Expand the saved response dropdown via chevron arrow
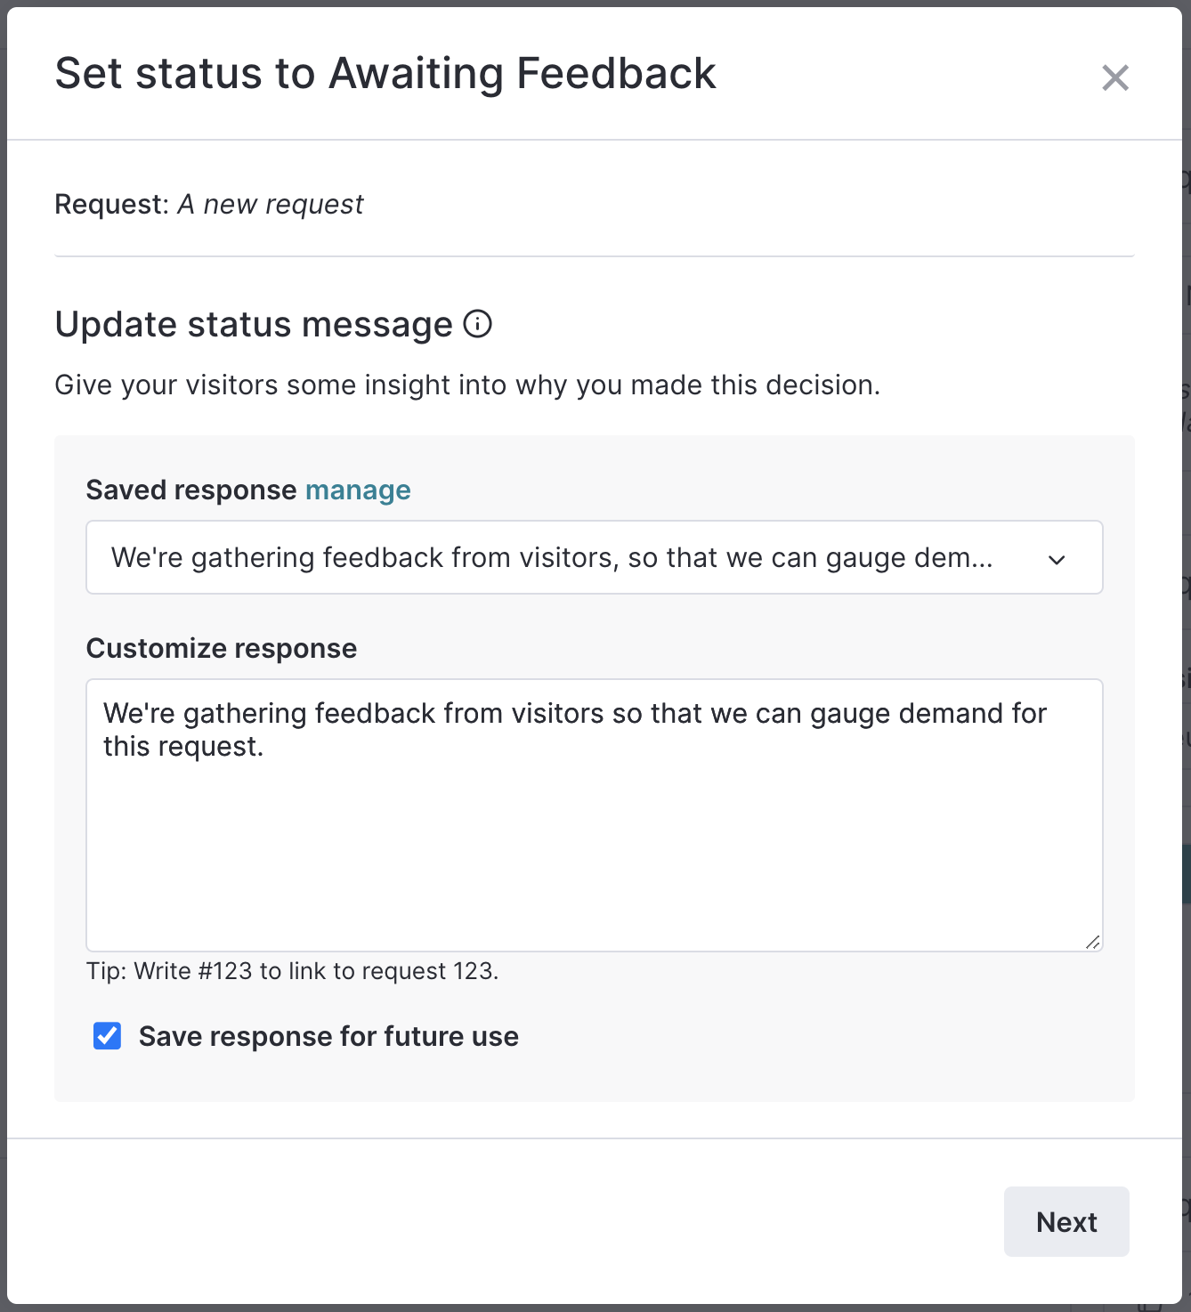Image resolution: width=1191 pixels, height=1312 pixels. pos(1057,559)
